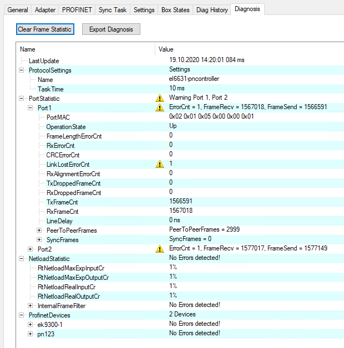Image resolution: width=344 pixels, height=348 pixels.
Task: Click warning icon in PortStatistic row
Action: pos(160,98)
